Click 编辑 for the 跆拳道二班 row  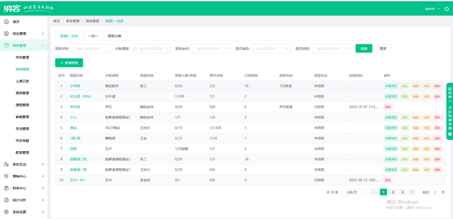(415, 170)
